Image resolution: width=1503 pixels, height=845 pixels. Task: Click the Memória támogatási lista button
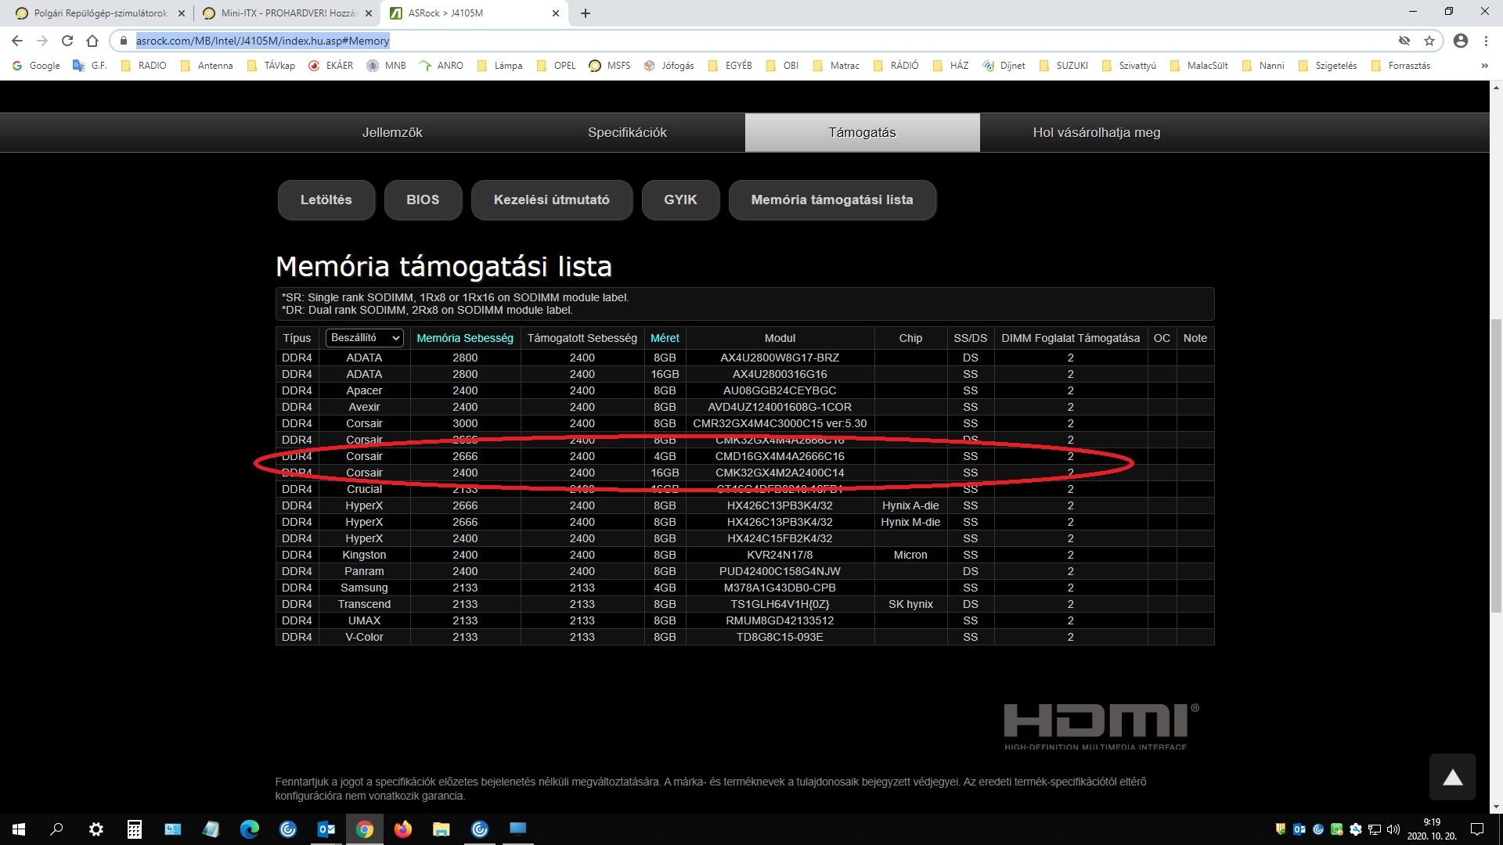point(832,200)
